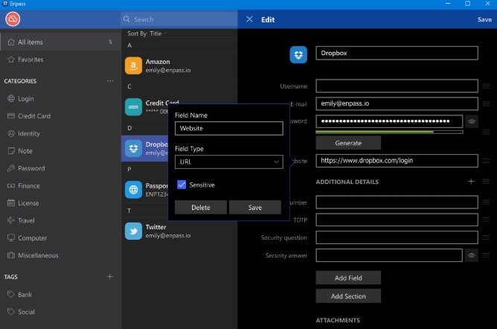
Task: Show Security answer with eye icon
Action: [x=472, y=255]
